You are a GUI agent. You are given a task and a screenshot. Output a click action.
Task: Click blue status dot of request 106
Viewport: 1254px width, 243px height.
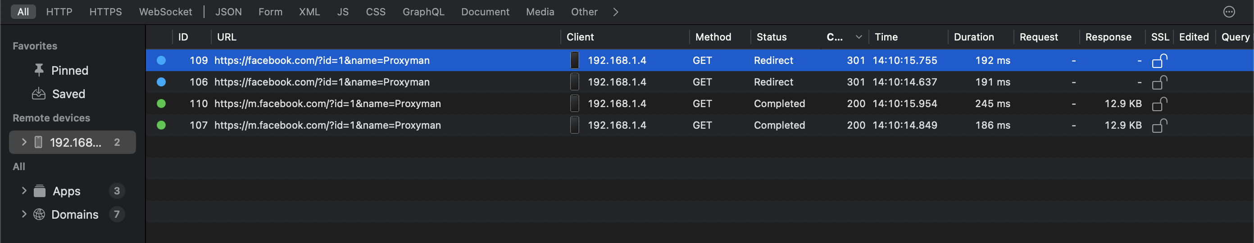pyautogui.click(x=161, y=81)
